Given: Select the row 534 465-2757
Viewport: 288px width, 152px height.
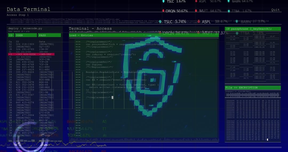Looking at the screenshot, I should [x=31, y=133].
